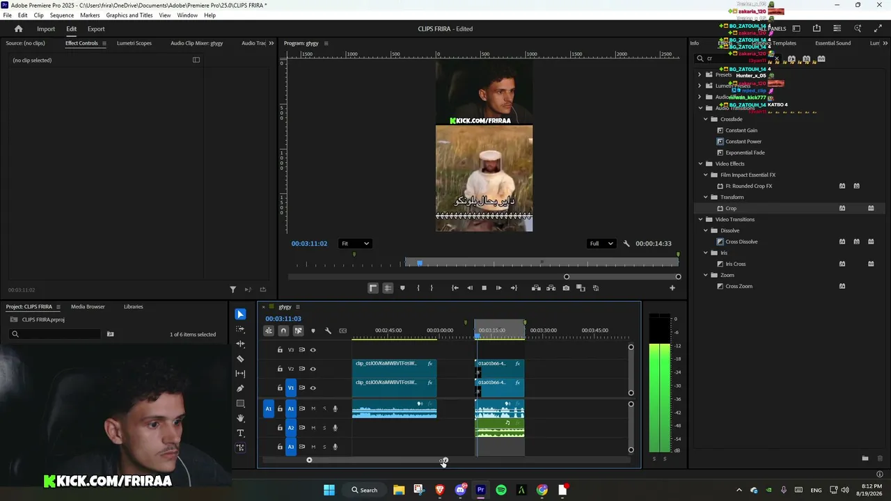Open the File menu
The image size is (891, 501).
point(7,15)
